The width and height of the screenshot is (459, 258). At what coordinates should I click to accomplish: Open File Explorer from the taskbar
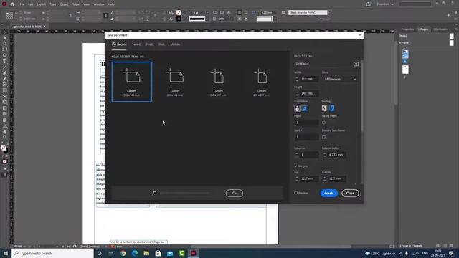146,253
